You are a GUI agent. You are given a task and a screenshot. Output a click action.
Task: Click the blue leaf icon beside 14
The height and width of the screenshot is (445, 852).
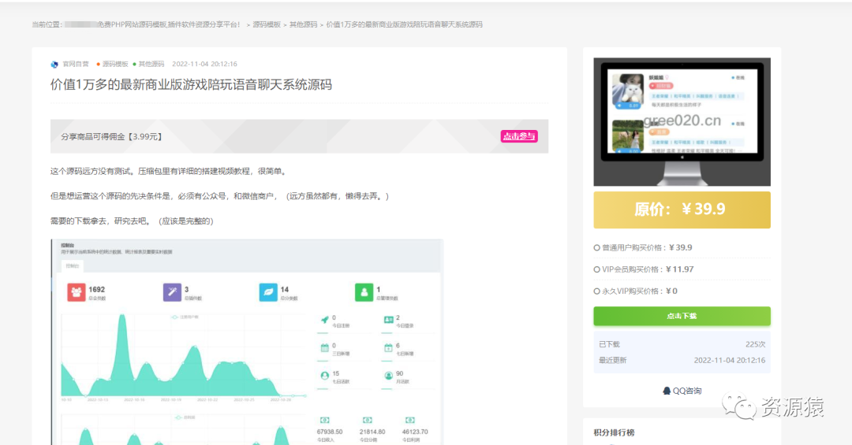(x=268, y=292)
